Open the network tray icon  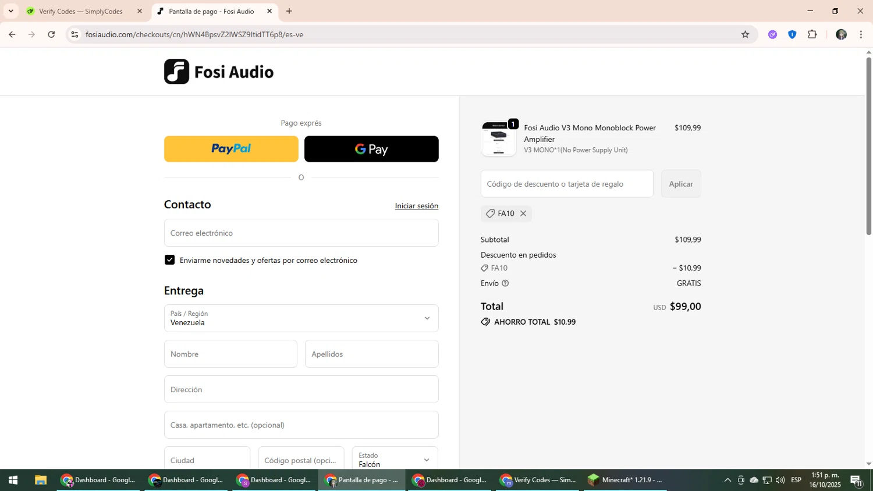click(767, 480)
